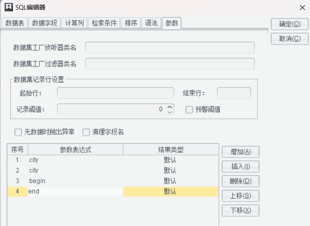Increase 记录阈值 with the up arrow
310x226 pixels.
coord(169,107)
